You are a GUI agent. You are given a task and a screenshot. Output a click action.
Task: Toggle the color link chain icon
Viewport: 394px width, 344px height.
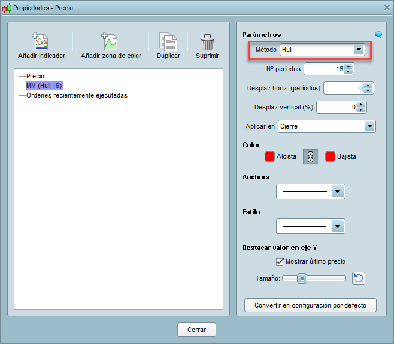(x=310, y=156)
